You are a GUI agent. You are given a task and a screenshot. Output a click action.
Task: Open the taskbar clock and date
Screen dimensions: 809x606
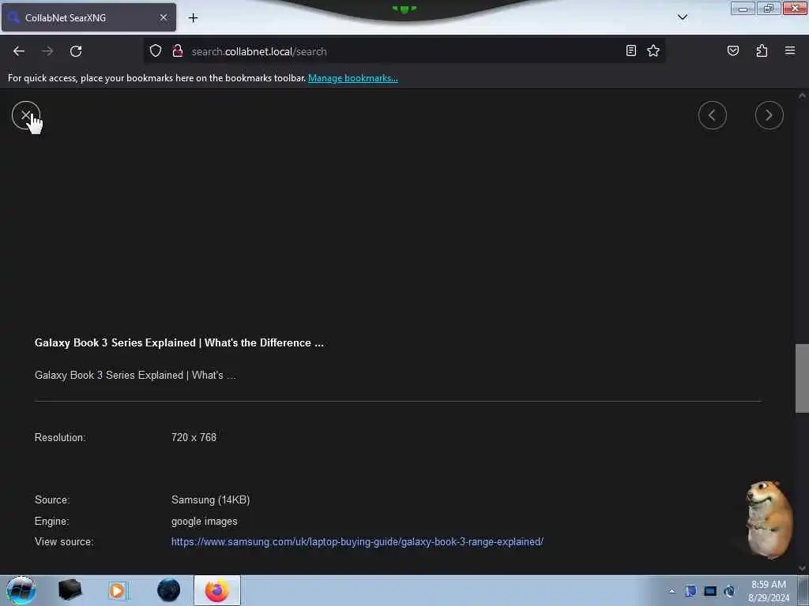(x=769, y=591)
